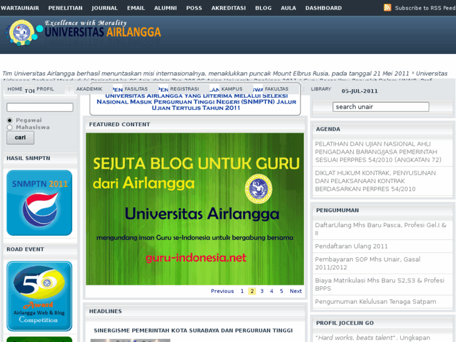Screen dimensions: 456x342
Task: Open PENELITIAN in the top menu
Action: coord(65,8)
